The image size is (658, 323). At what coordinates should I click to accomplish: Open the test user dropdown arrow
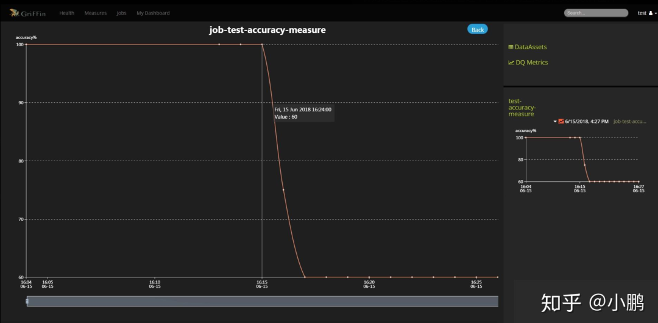click(655, 13)
